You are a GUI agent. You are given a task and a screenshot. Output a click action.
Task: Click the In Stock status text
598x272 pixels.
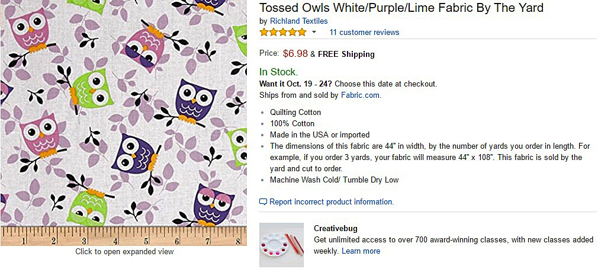point(278,72)
